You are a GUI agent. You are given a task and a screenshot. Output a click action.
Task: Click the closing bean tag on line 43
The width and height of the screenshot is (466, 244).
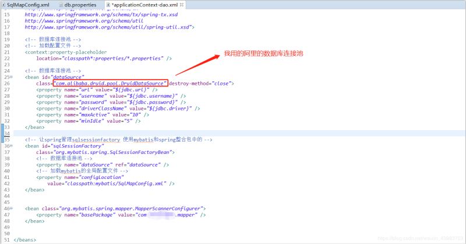tap(35, 189)
